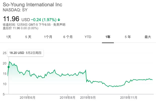Image resolution: width=156 pixels, height=102 pixels.
Task: Click the 1年 range tab
Action: (108, 37)
